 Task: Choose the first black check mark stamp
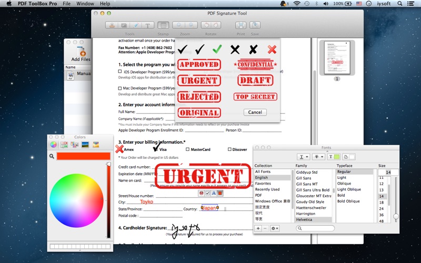click(182, 49)
